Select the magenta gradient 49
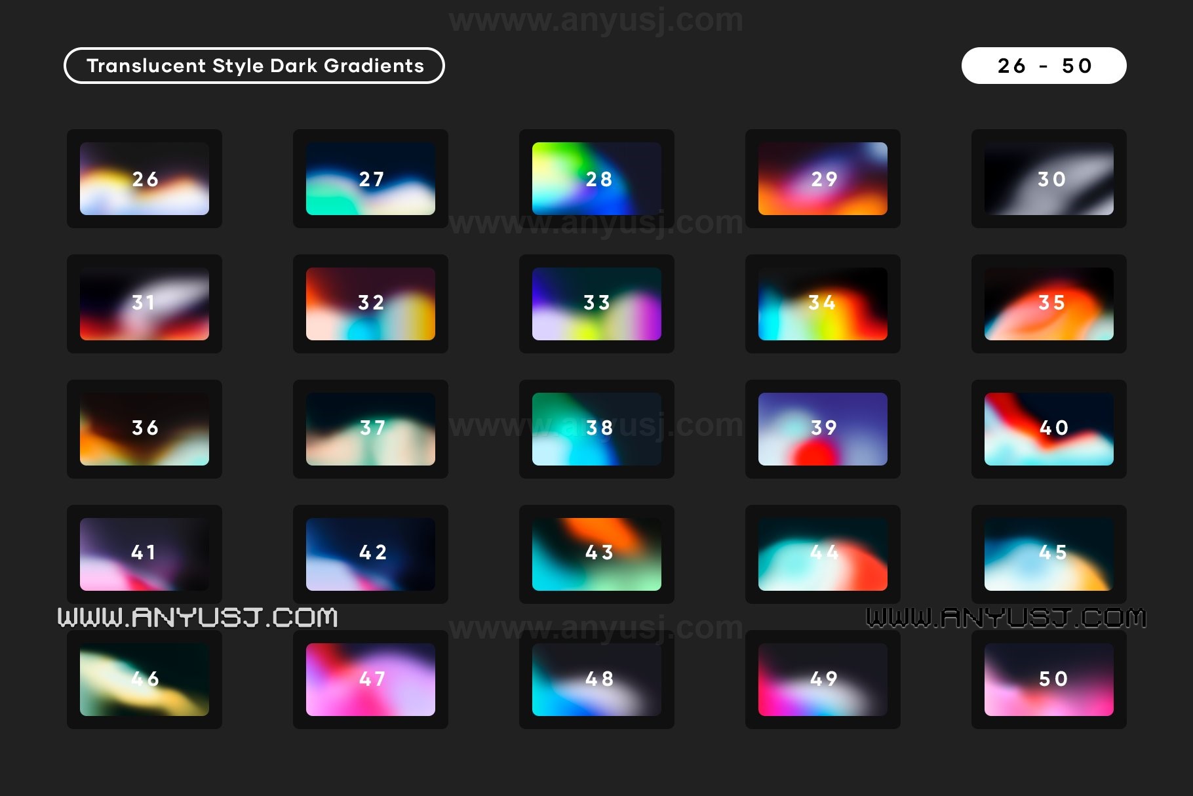Screen dimensions: 1193x796 pos(823,679)
